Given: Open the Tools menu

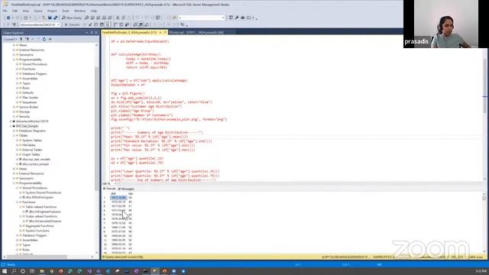Looking at the screenshot, I should 66,11.
